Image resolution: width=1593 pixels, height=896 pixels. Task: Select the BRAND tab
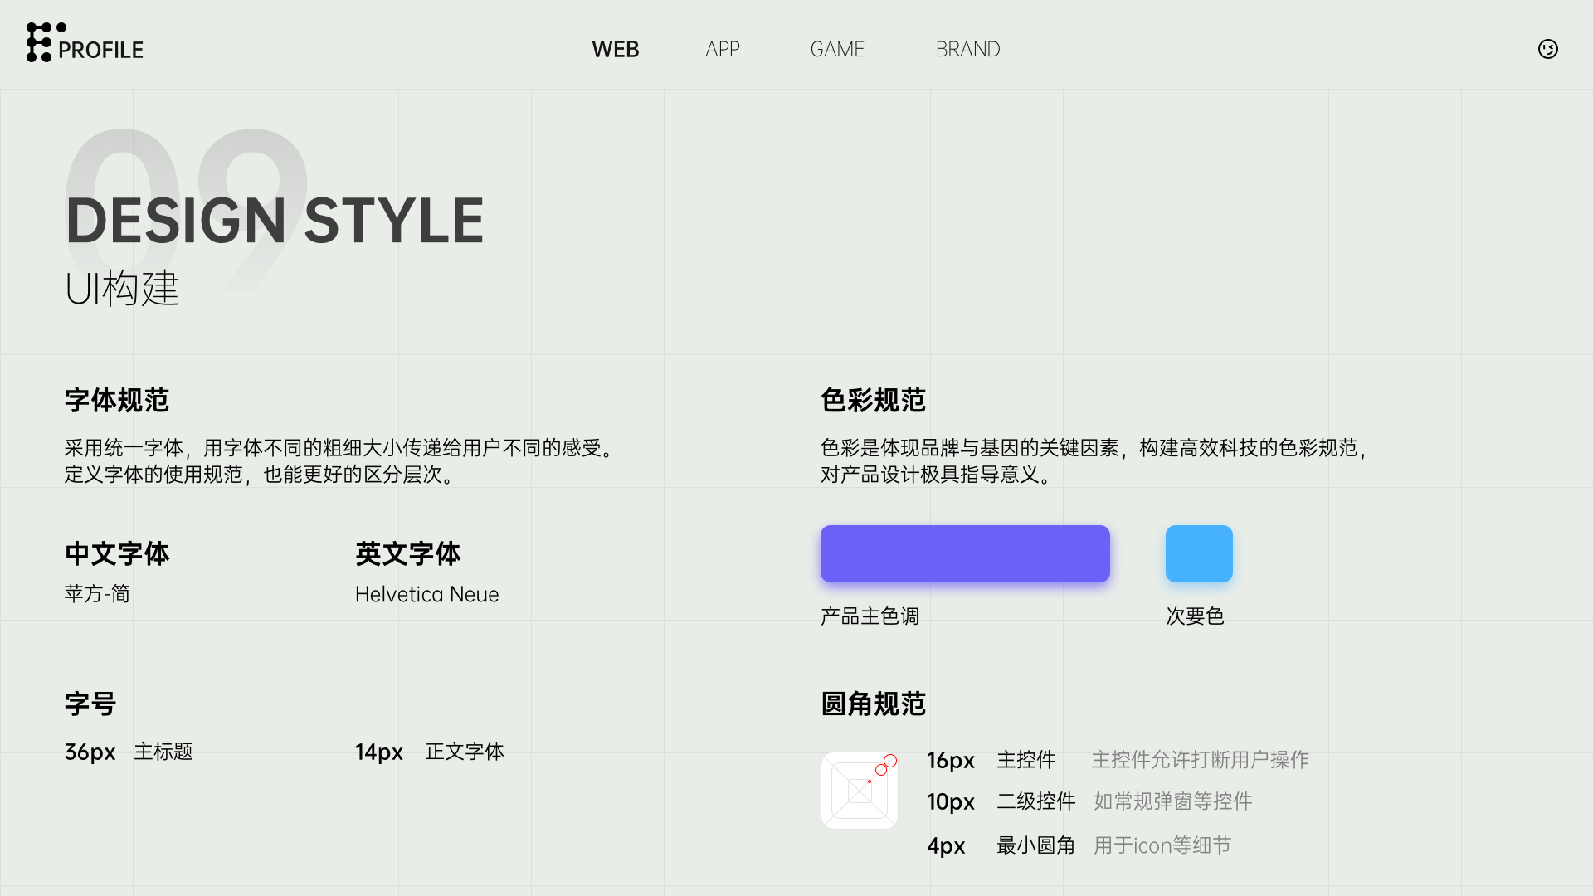click(967, 49)
